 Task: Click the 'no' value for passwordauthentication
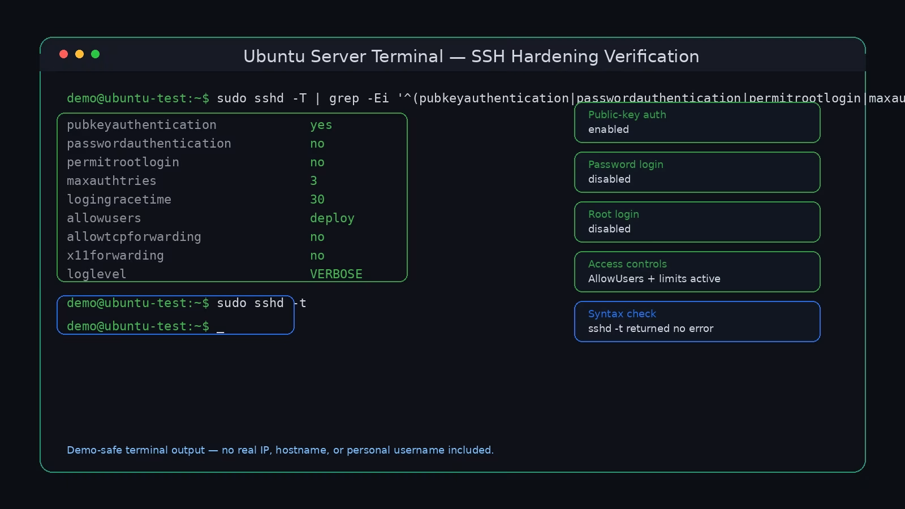pyautogui.click(x=317, y=144)
